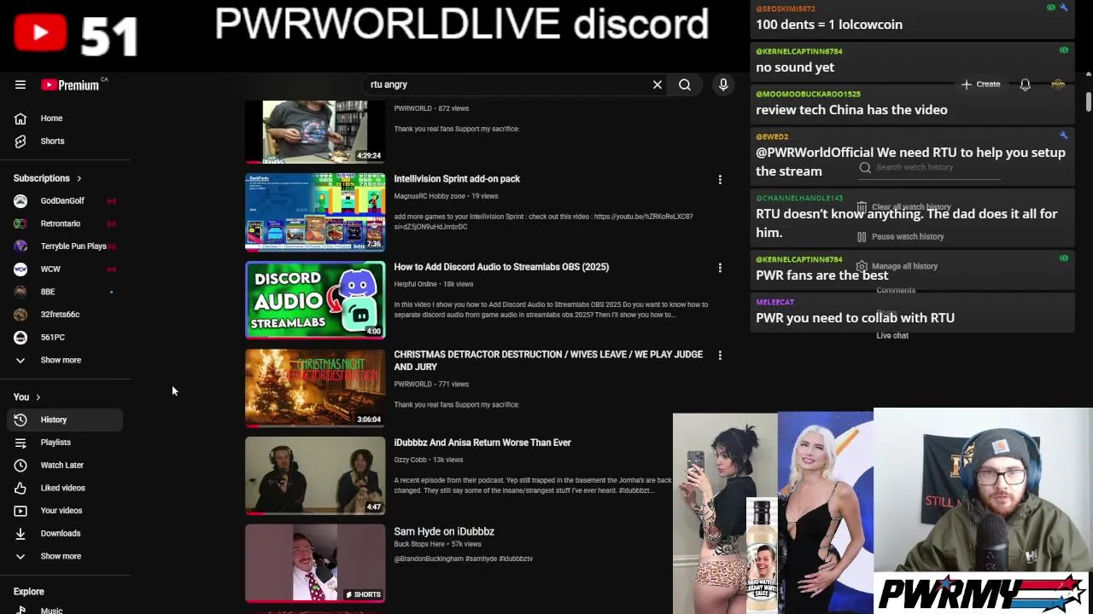Open the Create video menu
The image size is (1093, 614).
980,84
